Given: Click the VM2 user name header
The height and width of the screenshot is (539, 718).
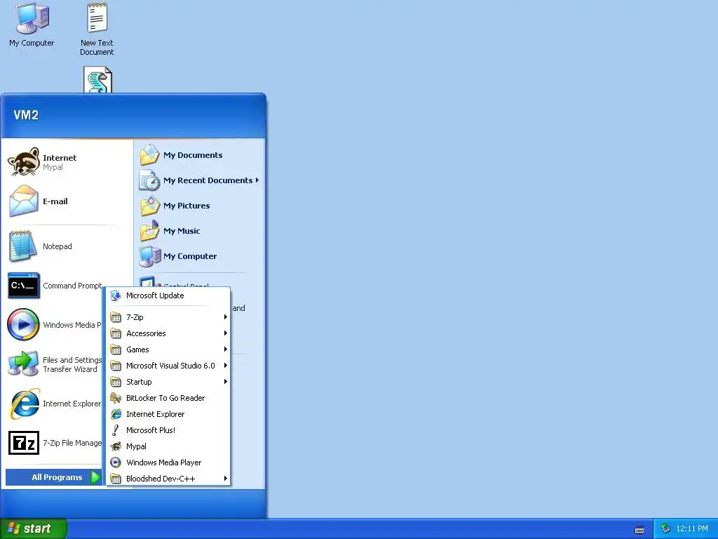Looking at the screenshot, I should pyautogui.click(x=26, y=114).
